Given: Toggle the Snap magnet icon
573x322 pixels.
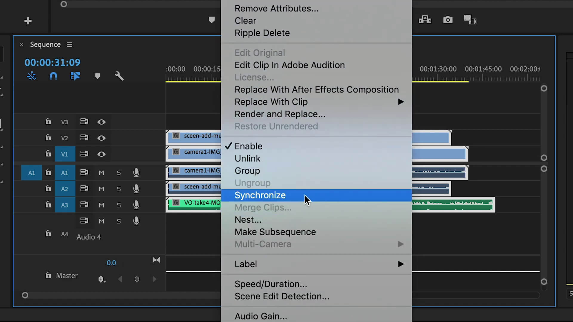Looking at the screenshot, I should 53,76.
